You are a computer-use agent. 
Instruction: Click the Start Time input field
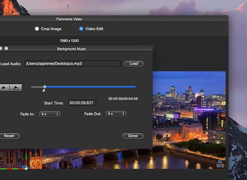click(x=82, y=103)
